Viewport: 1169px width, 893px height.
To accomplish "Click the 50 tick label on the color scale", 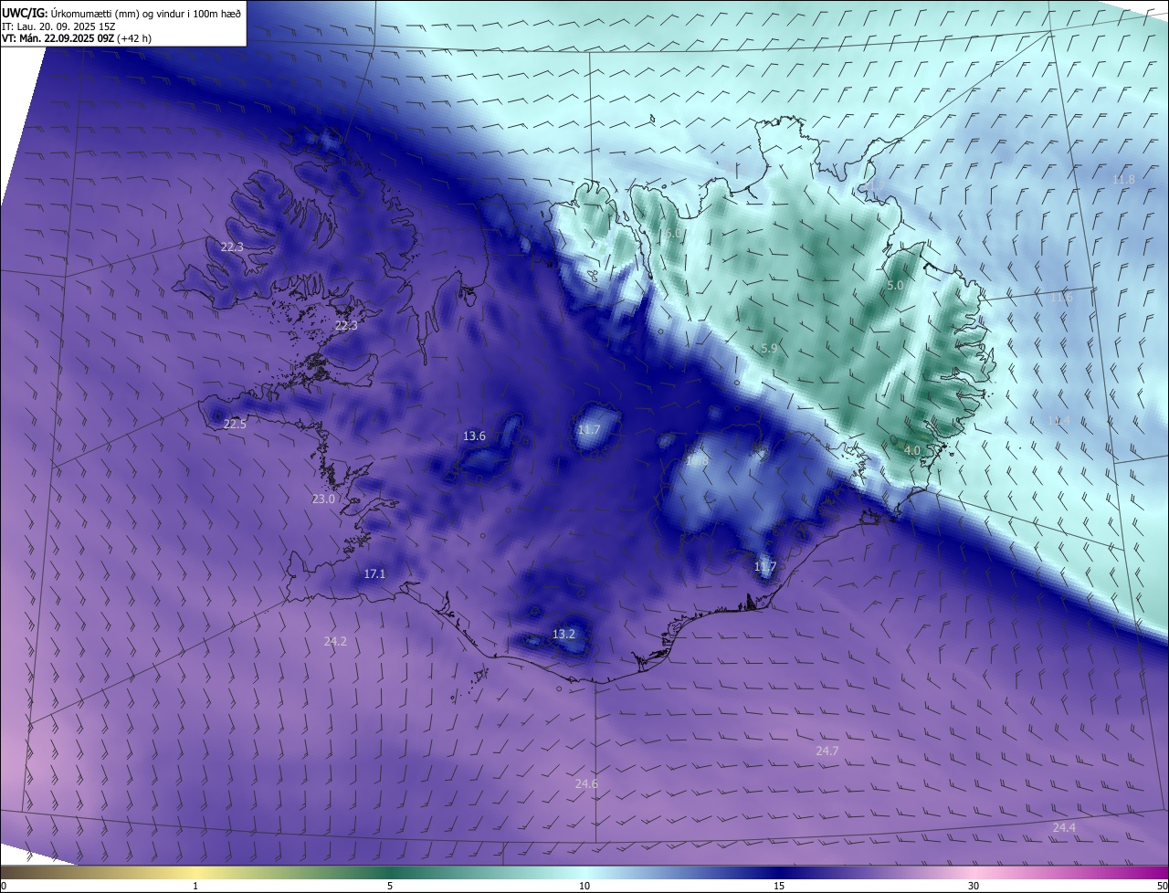I will pos(1162,886).
